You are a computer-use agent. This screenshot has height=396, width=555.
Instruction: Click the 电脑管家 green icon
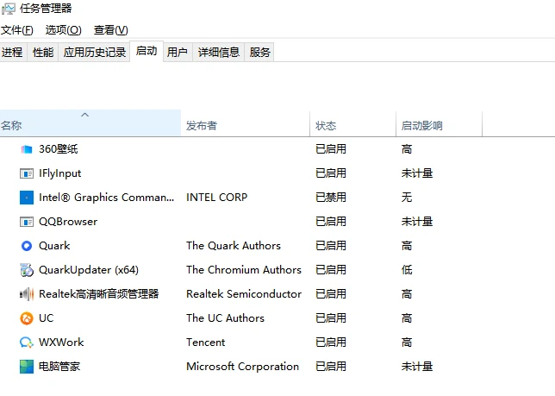point(27,367)
